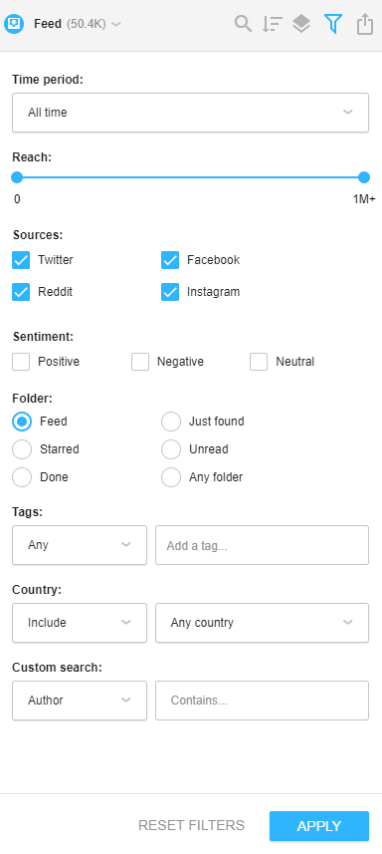
Task: Toggle the filter funnel icon
Action: [333, 24]
